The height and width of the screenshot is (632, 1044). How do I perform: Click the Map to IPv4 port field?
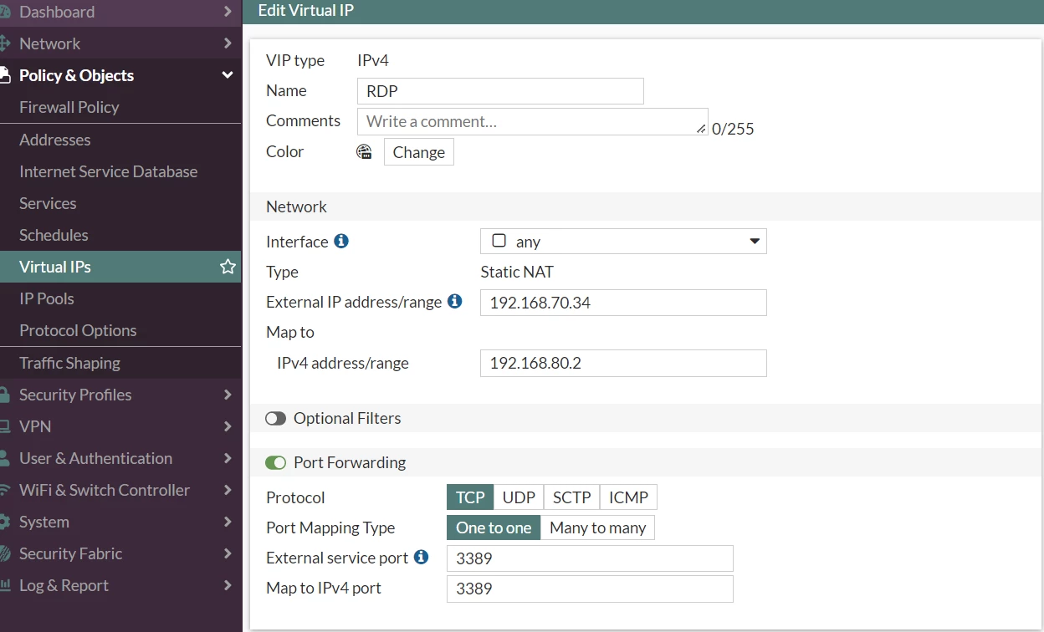coord(590,589)
